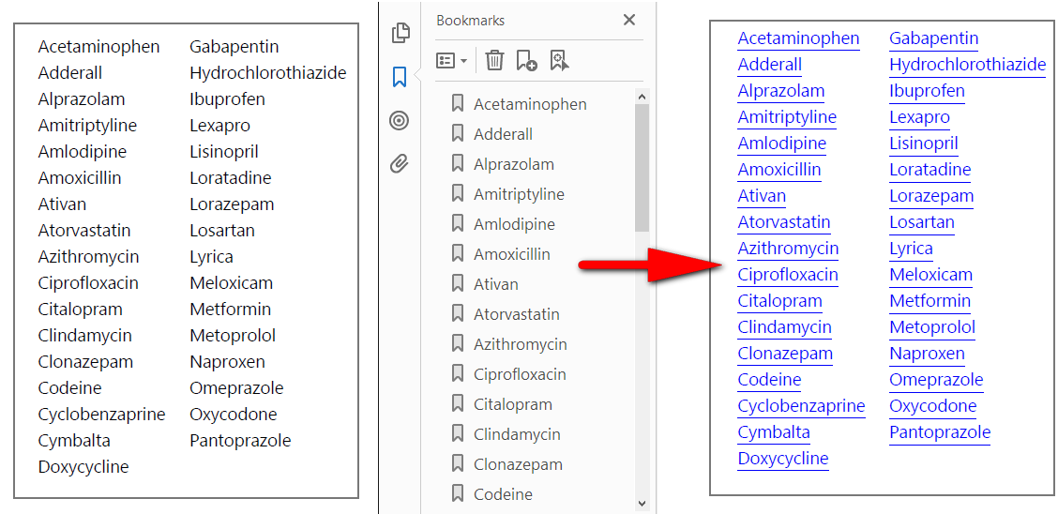Open the Destinations target icon panel

tap(401, 121)
